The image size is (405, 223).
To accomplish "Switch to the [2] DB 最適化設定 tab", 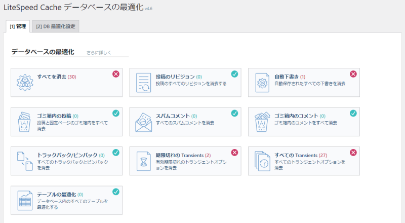I will pyautogui.click(x=56, y=26).
